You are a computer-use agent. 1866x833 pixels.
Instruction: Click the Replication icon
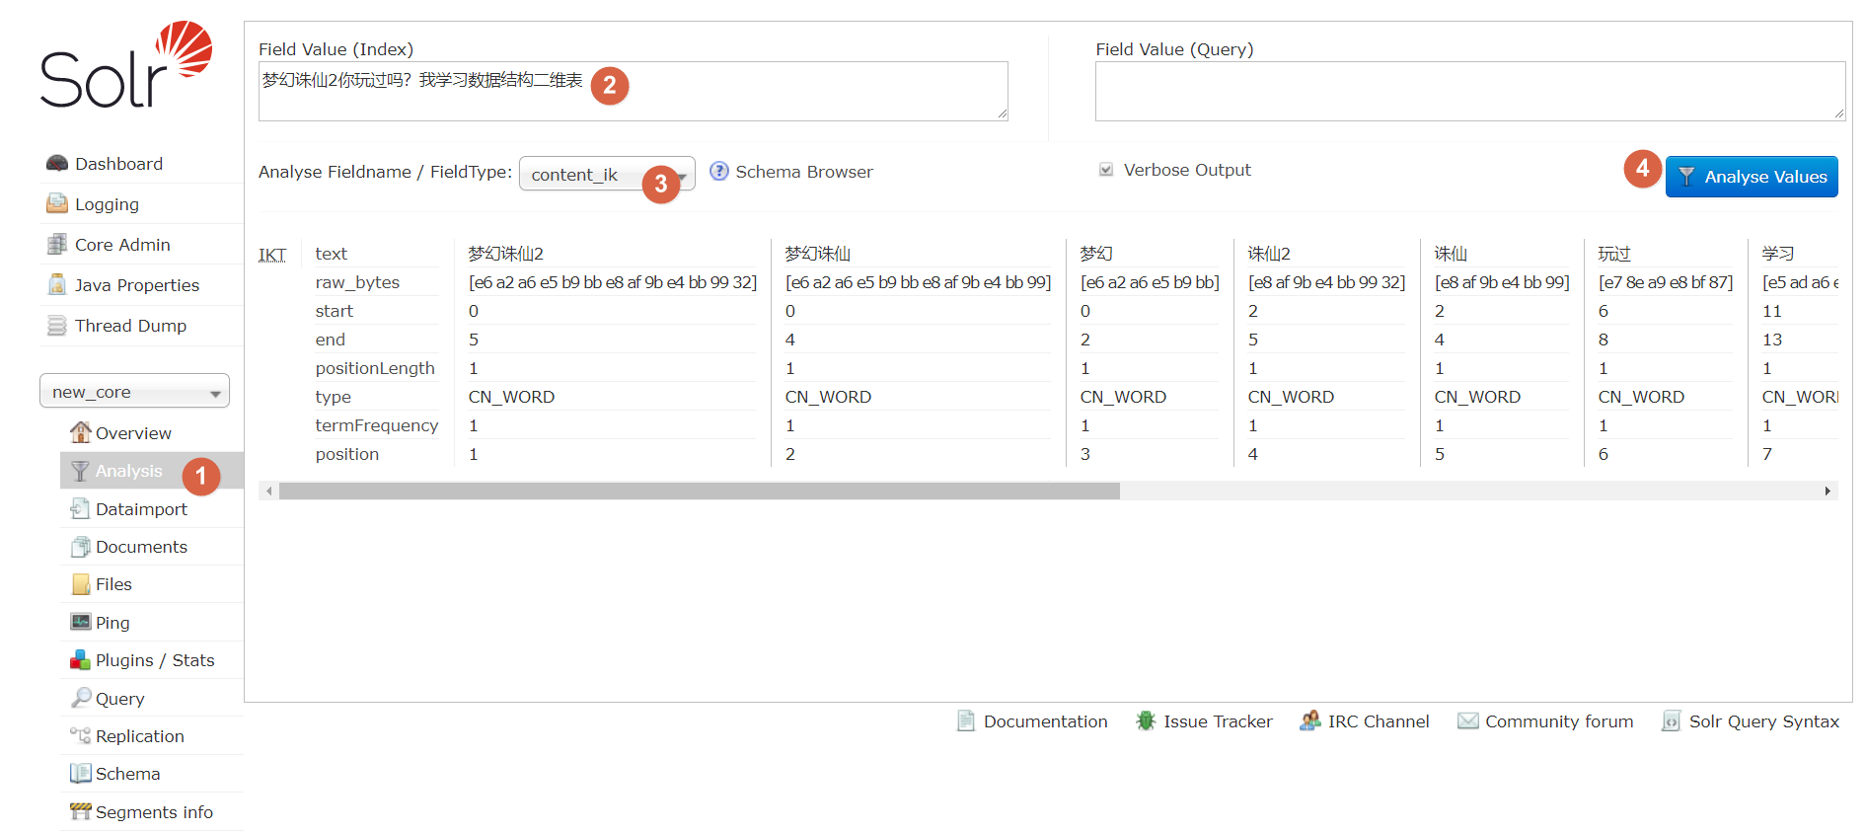[80, 735]
